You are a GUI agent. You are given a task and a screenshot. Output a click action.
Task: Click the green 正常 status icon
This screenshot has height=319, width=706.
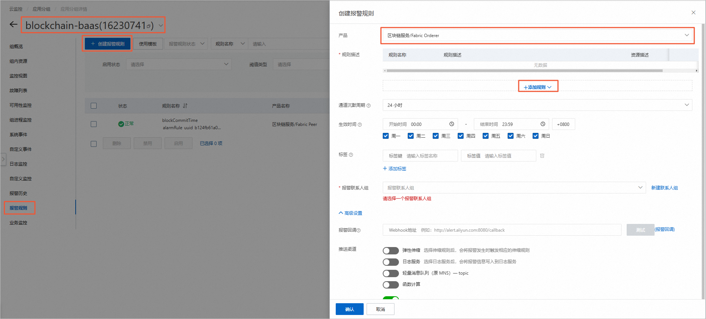point(121,124)
